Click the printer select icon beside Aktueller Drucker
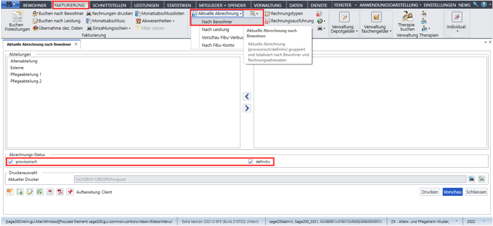Image resolution: width=493 pixels, height=226 pixels. (x=471, y=179)
